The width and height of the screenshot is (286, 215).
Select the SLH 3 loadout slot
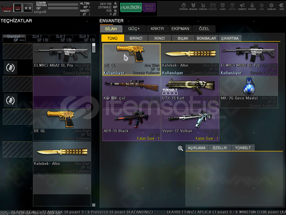coord(84,38)
